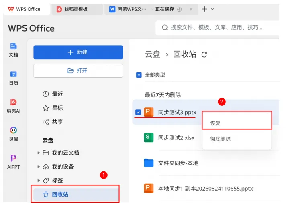
Task: Click the search files and templates field
Action: pos(217,28)
